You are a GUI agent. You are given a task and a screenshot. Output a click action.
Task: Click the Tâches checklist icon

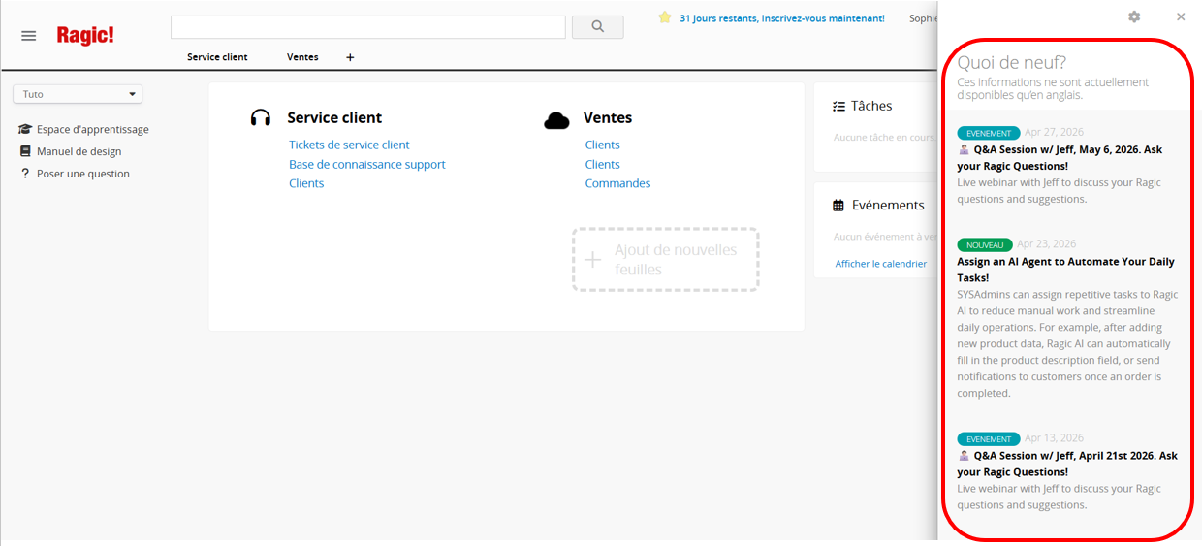point(839,107)
